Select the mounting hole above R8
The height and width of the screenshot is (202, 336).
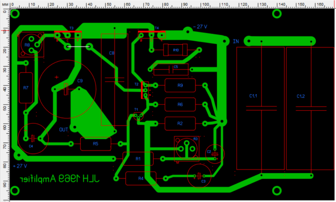coord(15,14)
